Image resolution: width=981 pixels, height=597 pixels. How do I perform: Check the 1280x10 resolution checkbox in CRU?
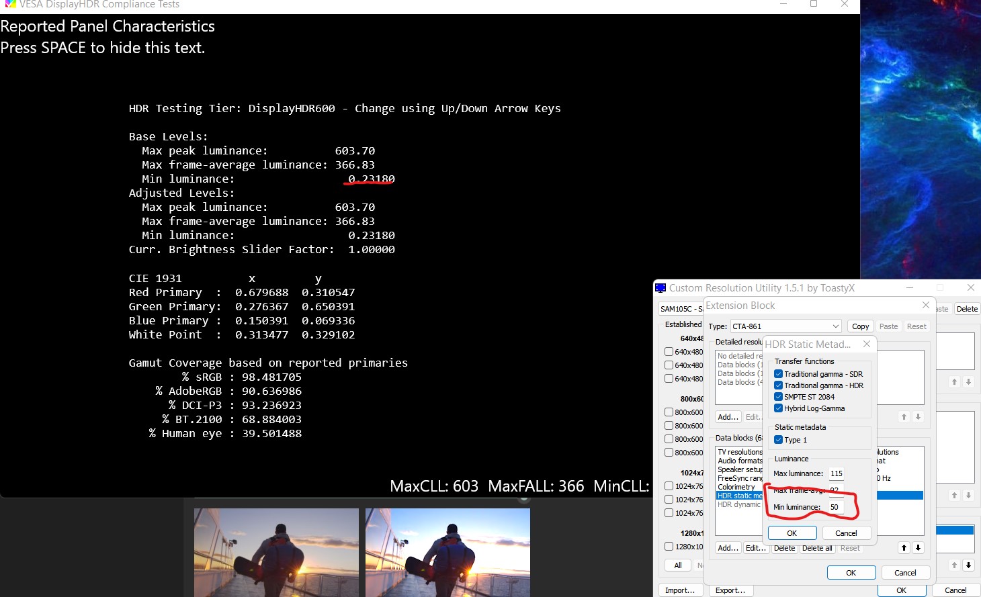[x=669, y=547]
